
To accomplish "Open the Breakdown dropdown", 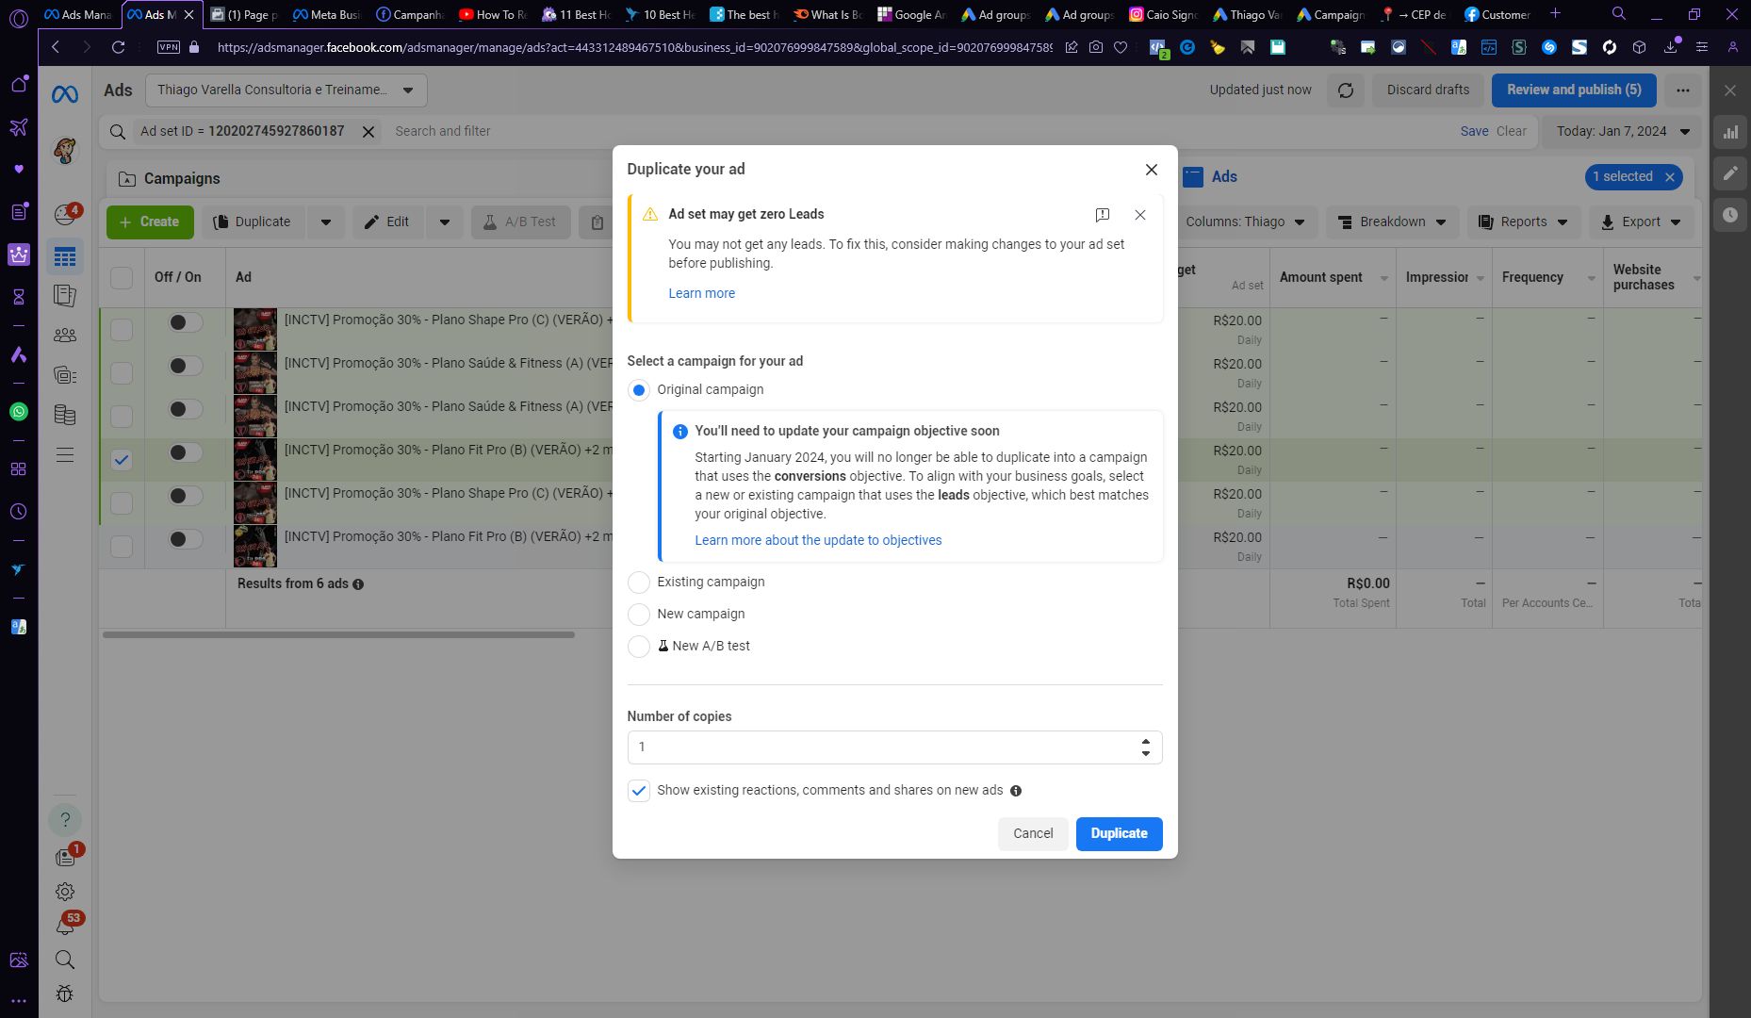I will pyautogui.click(x=1392, y=222).
